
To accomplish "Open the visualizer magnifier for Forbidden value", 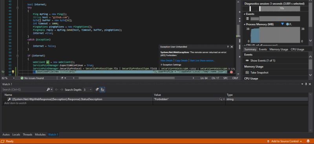I will (221, 99).
